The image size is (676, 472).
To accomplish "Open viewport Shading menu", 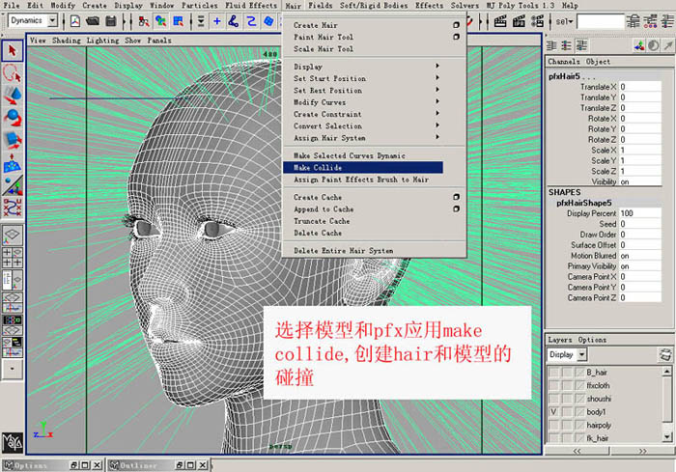I will [67, 41].
